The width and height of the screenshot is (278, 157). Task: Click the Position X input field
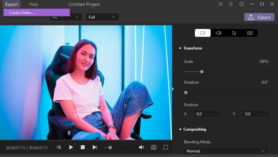(207, 114)
